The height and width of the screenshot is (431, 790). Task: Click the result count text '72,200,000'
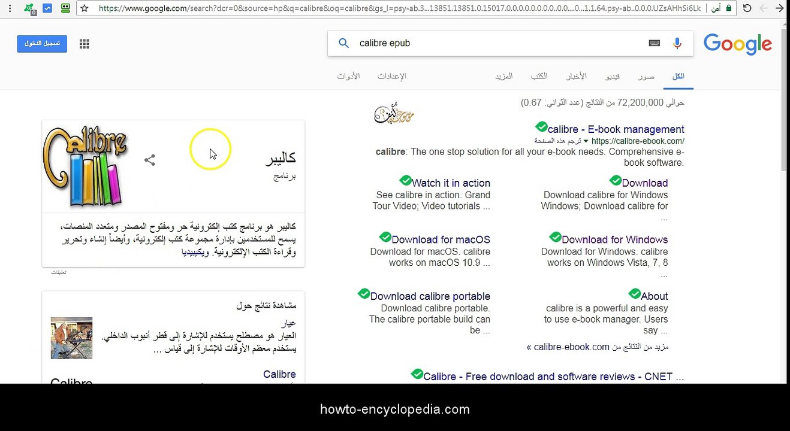click(x=640, y=103)
